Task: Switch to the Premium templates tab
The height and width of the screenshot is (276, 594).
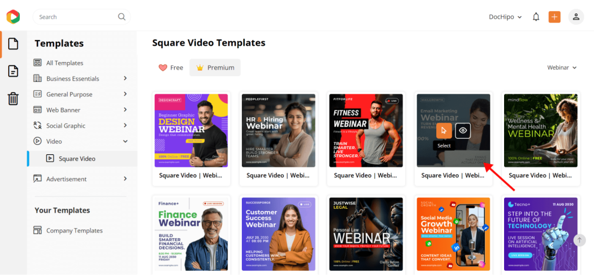Action: tap(215, 68)
